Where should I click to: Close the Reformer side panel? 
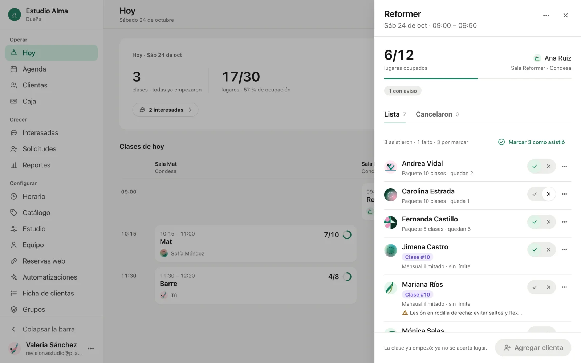click(565, 15)
